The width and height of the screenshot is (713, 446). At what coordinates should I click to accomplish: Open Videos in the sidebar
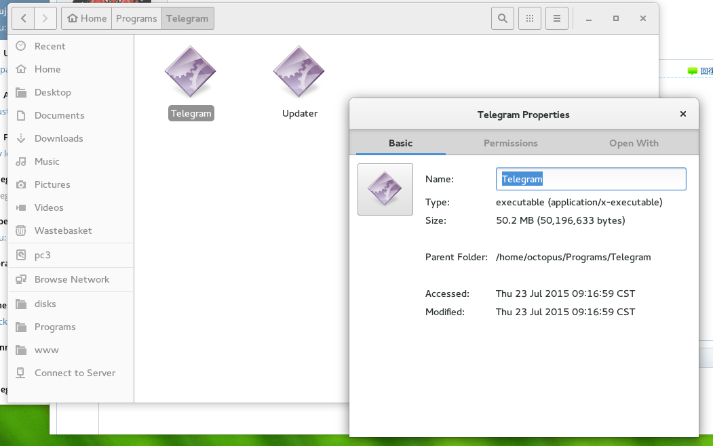(x=71, y=207)
